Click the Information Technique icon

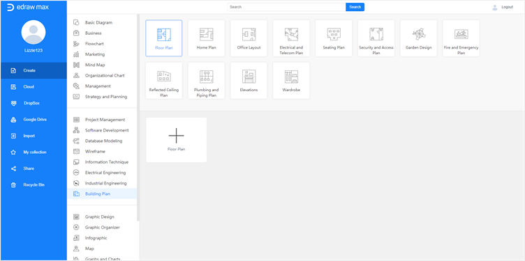76,162
